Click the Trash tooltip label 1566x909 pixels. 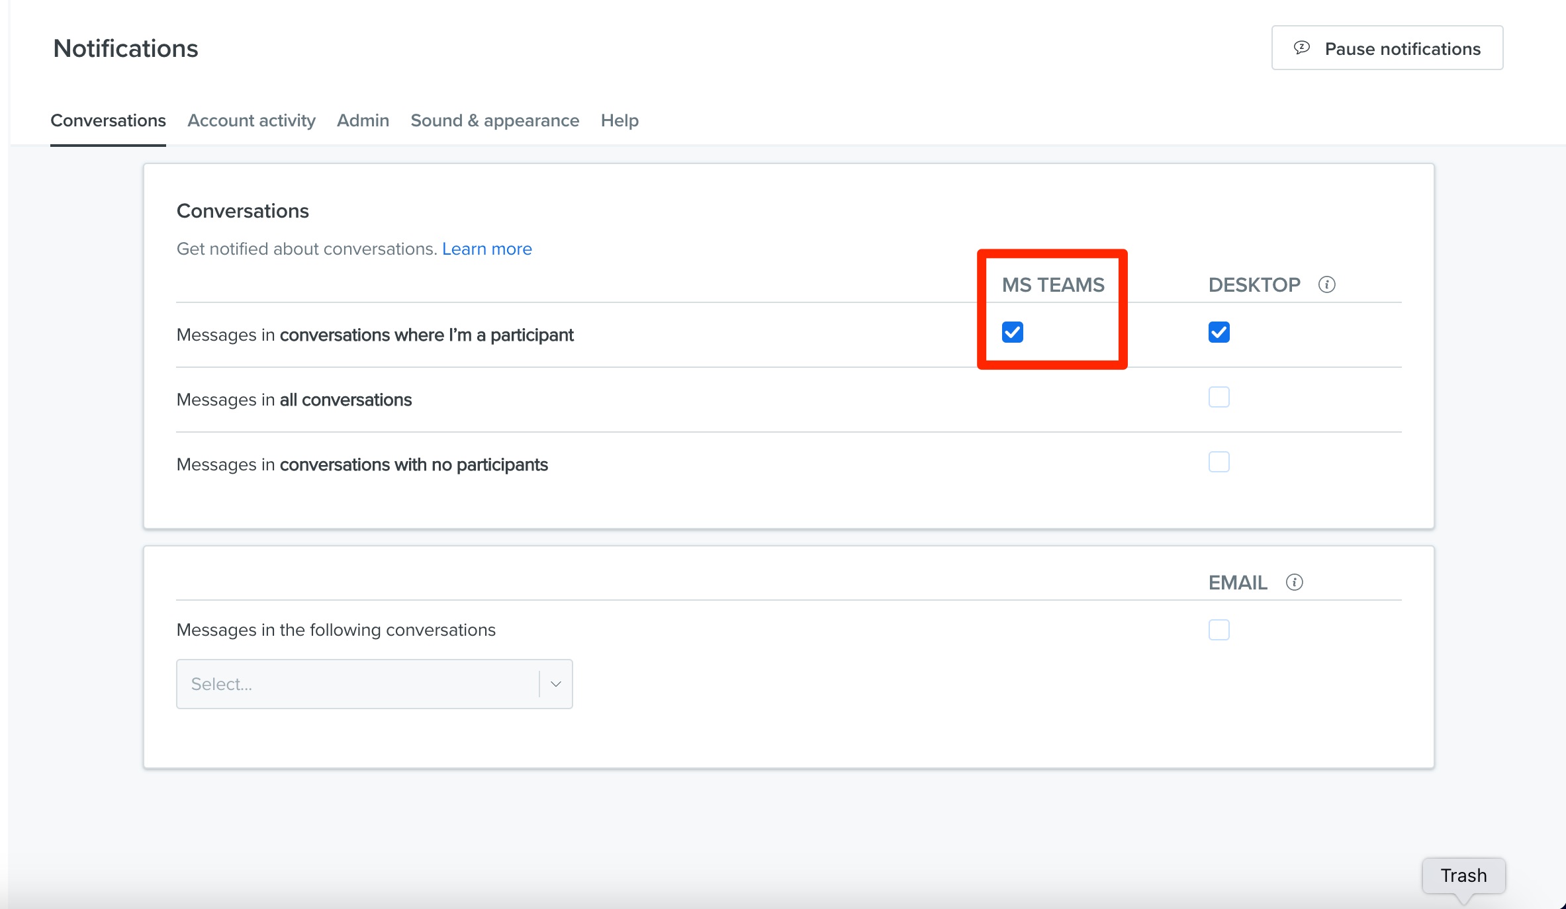(1463, 875)
